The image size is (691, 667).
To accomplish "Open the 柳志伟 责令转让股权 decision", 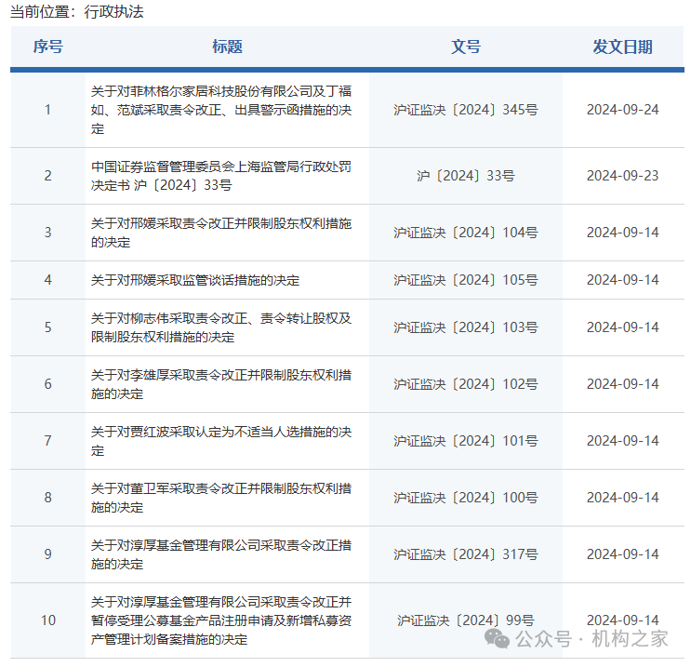I will 221,327.
